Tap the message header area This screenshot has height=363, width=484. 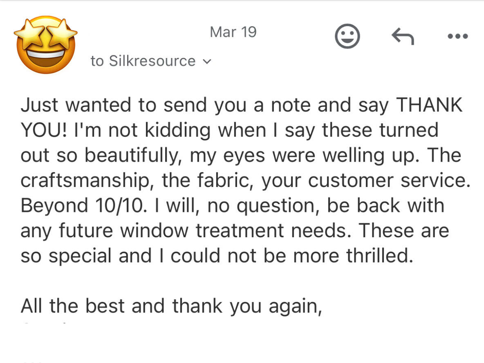(x=233, y=45)
